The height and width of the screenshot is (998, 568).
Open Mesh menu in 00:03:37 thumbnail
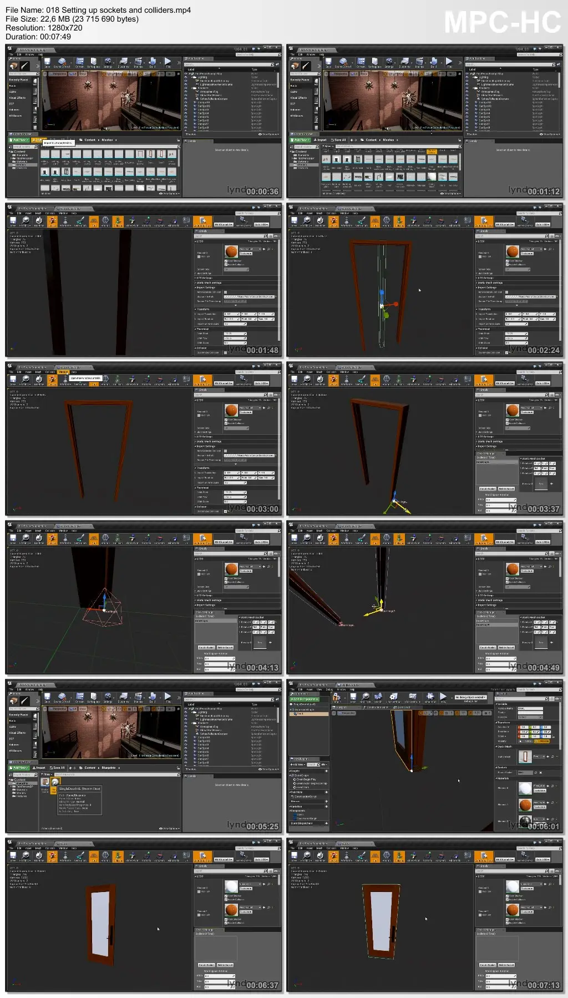319,372
